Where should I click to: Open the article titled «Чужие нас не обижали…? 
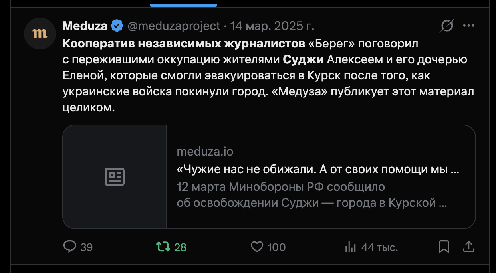317,170
